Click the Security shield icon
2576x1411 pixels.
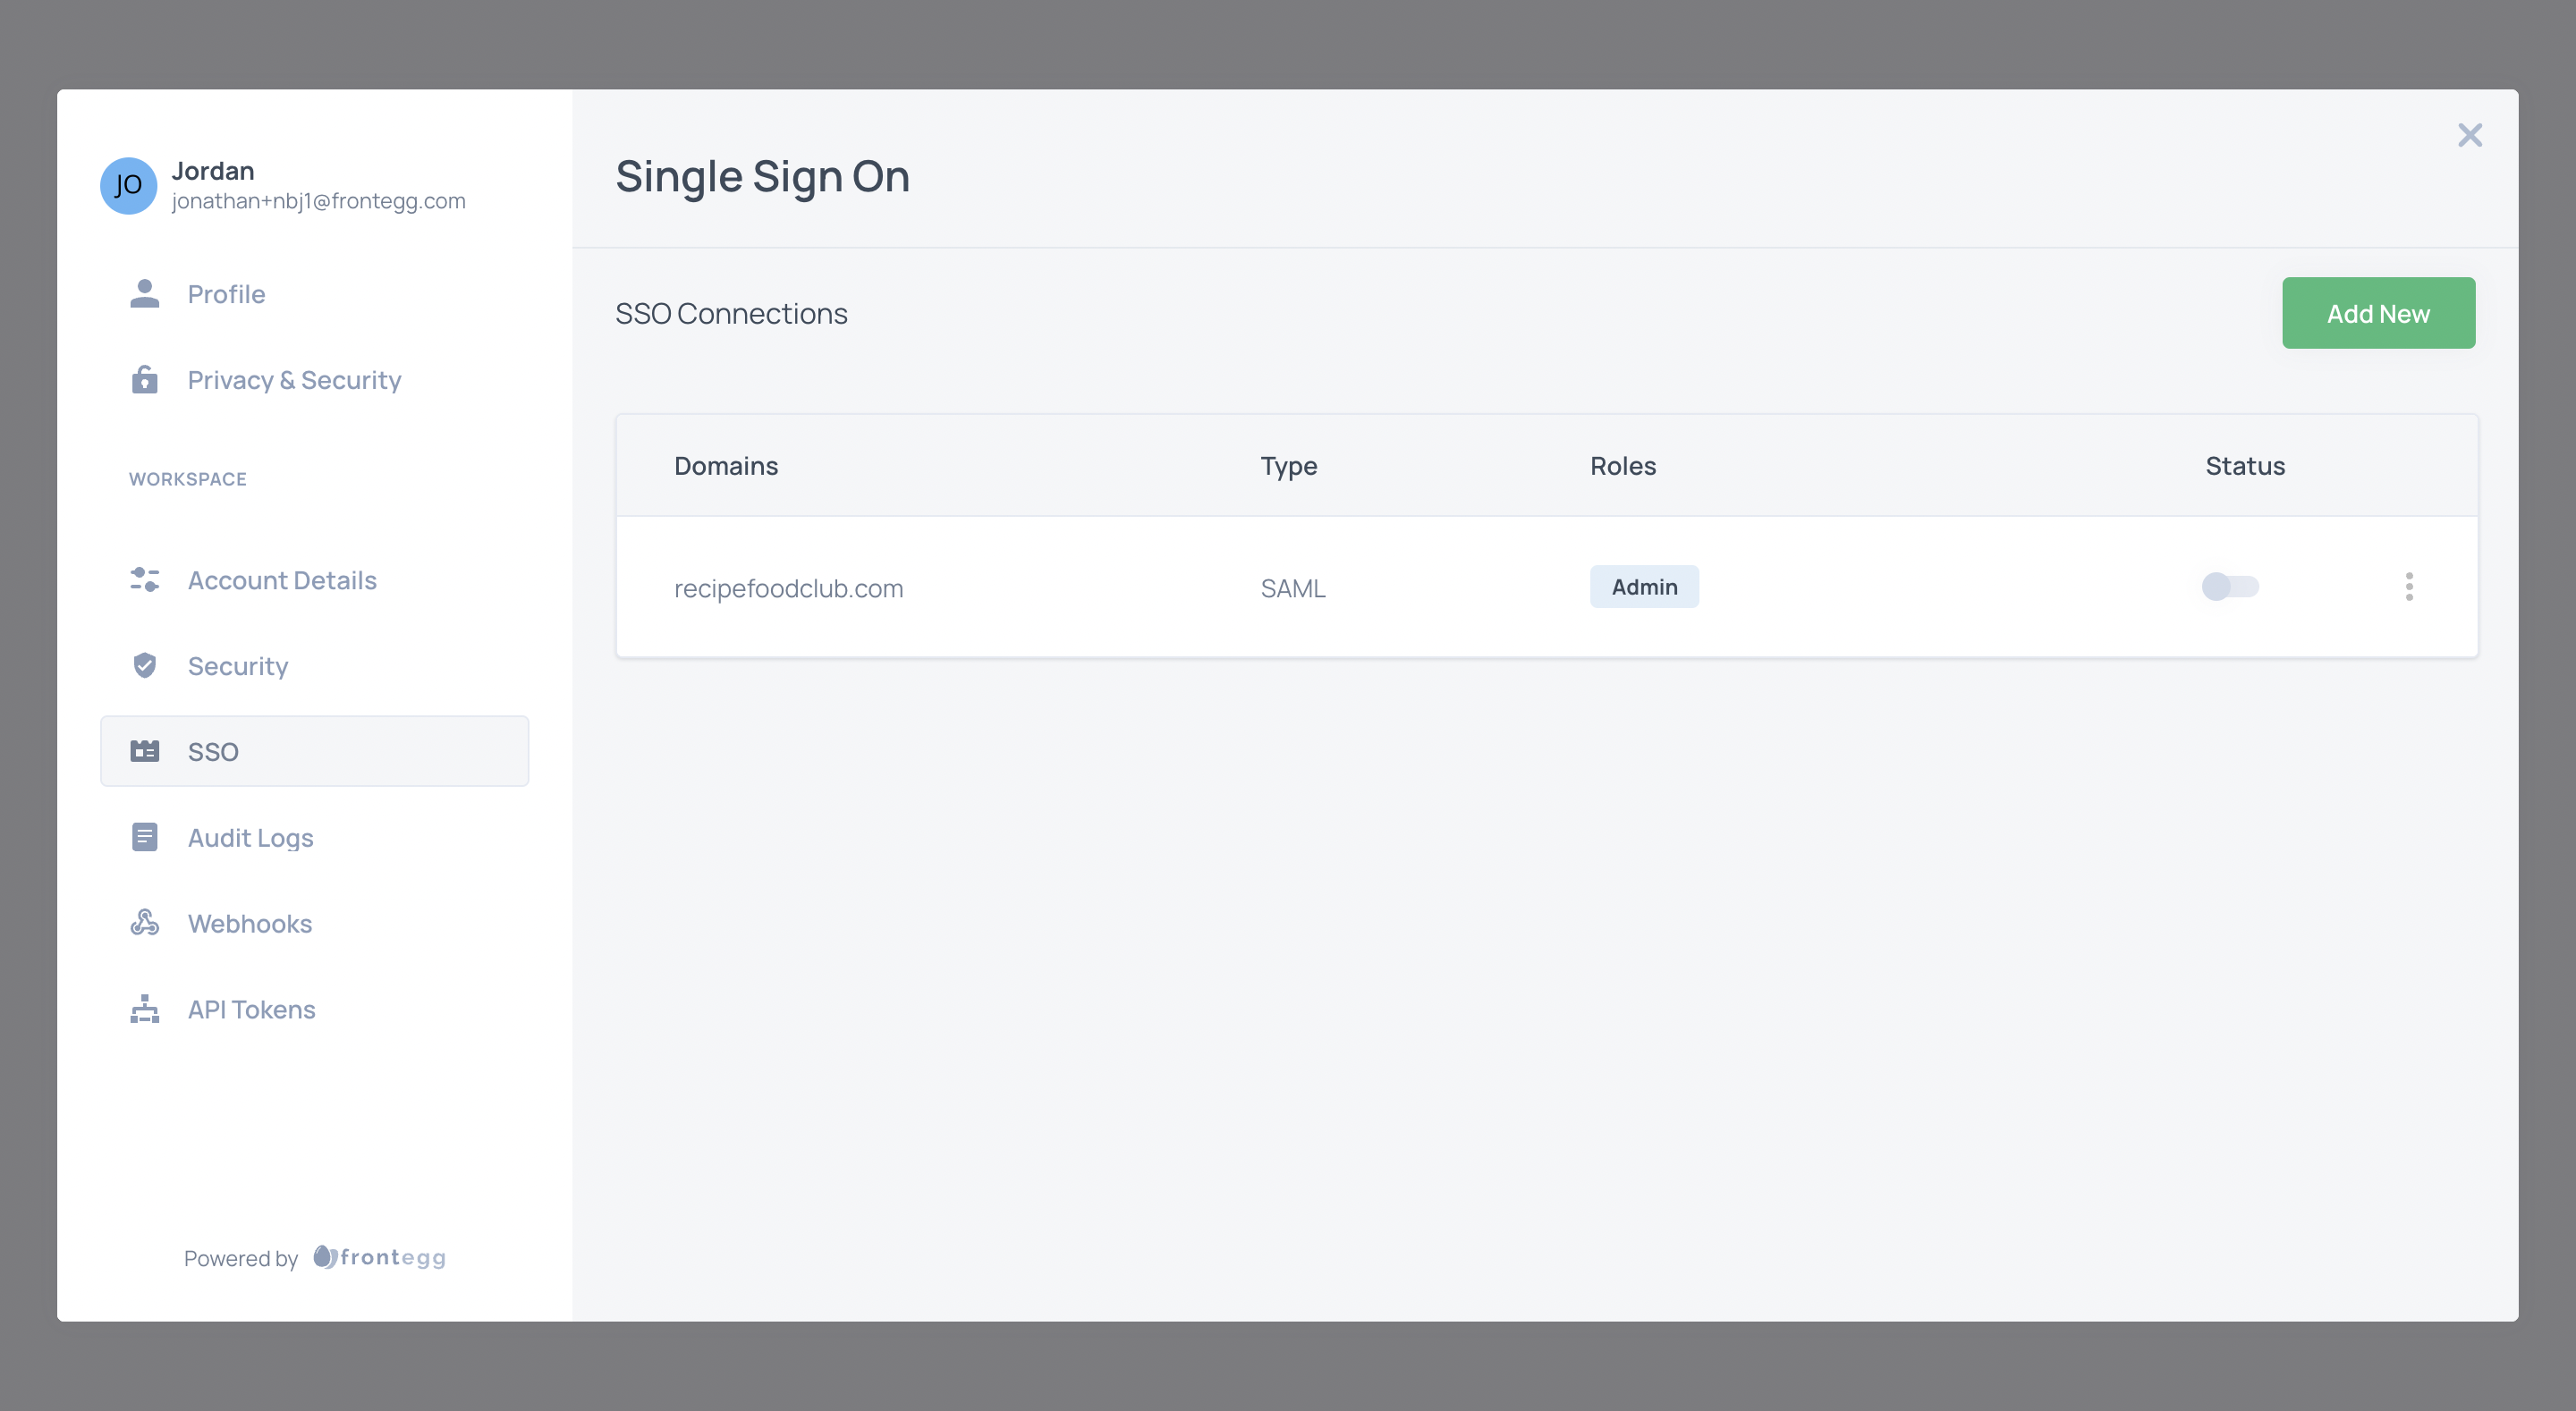pos(145,666)
